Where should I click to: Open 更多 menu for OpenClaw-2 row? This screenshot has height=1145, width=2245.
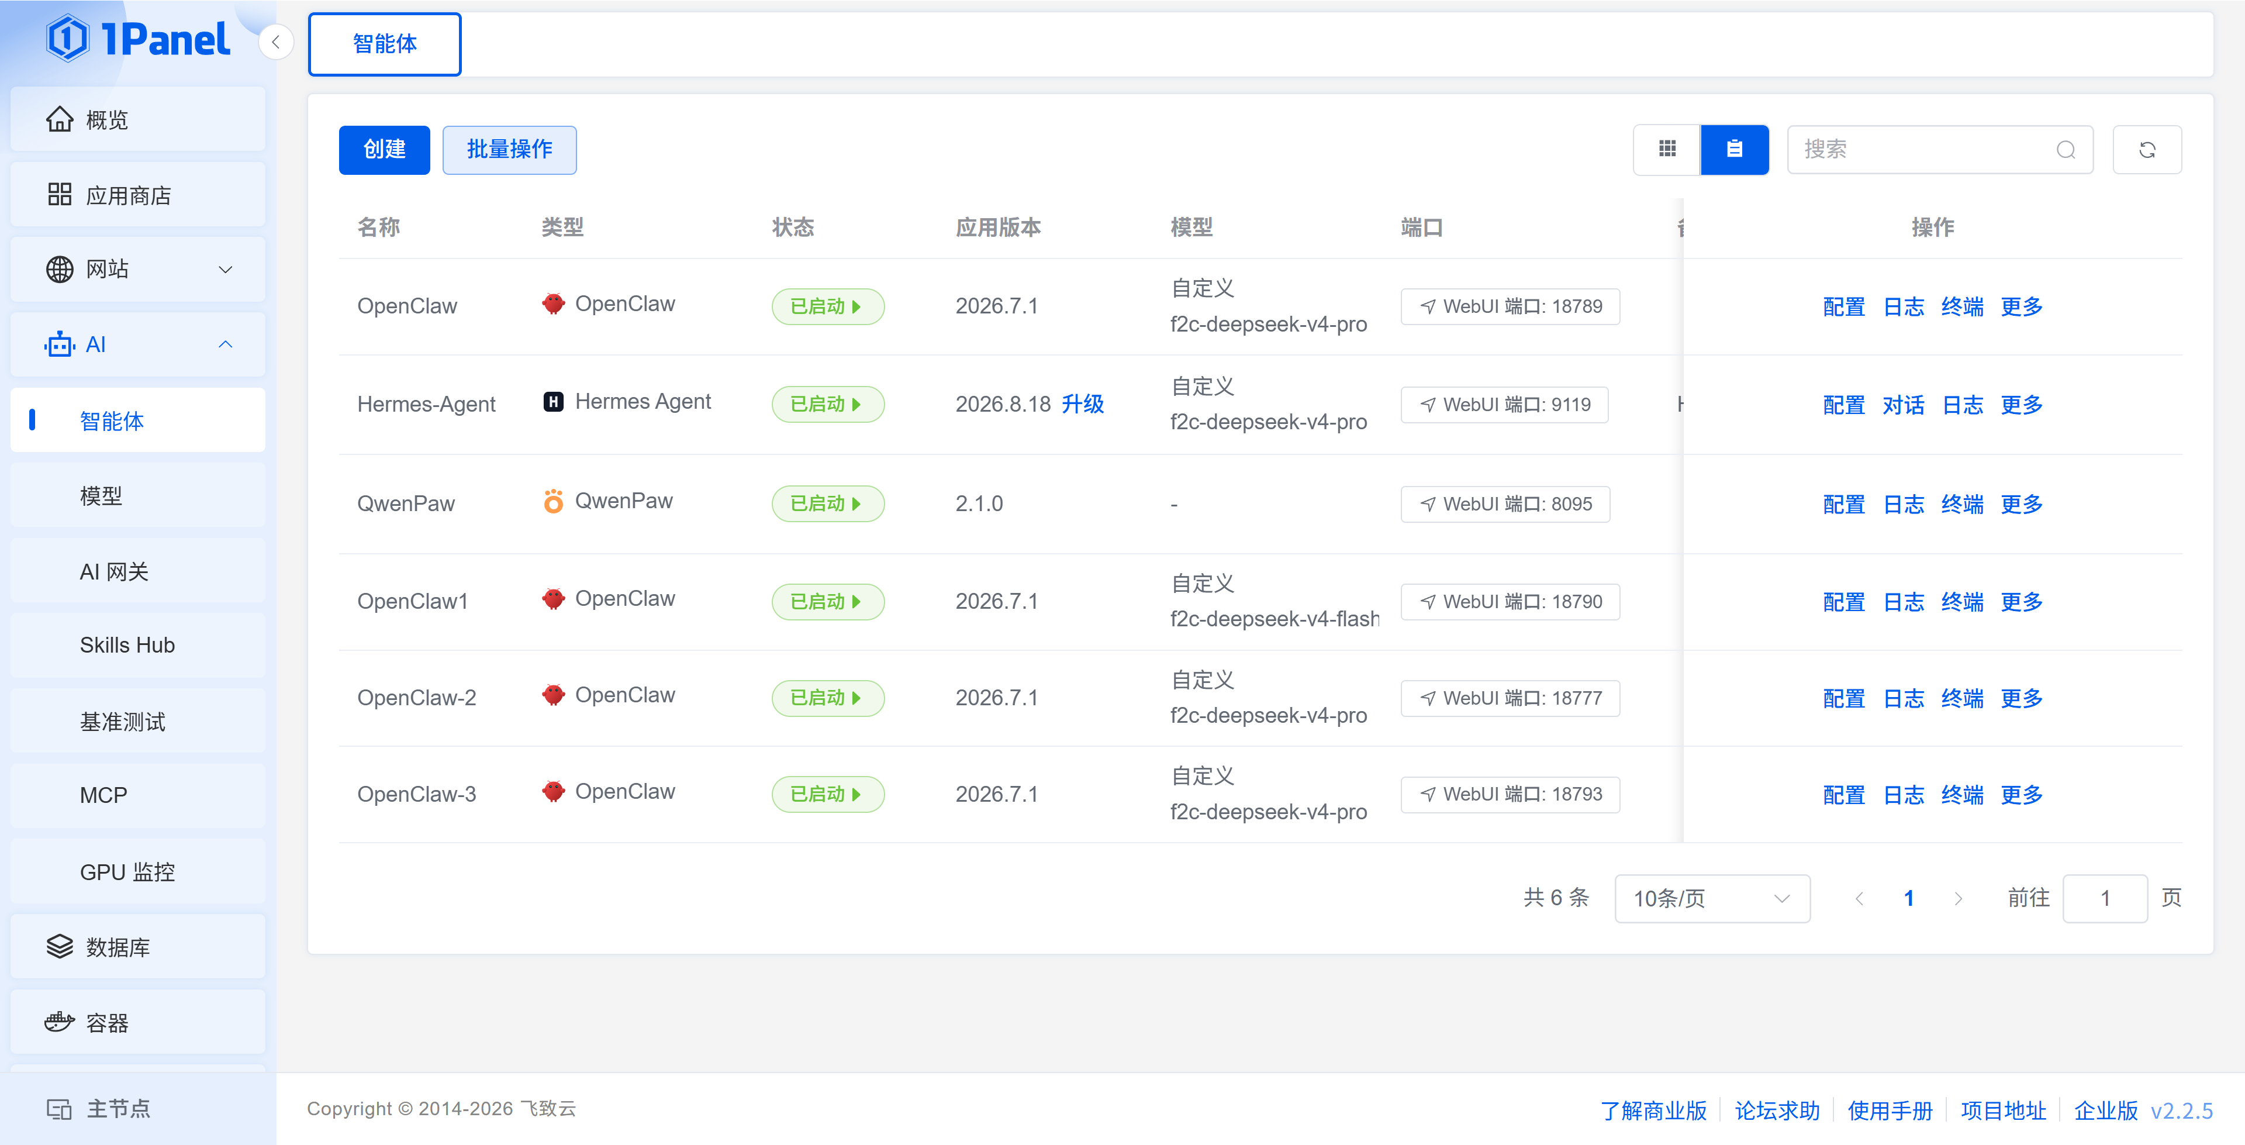click(x=2021, y=698)
